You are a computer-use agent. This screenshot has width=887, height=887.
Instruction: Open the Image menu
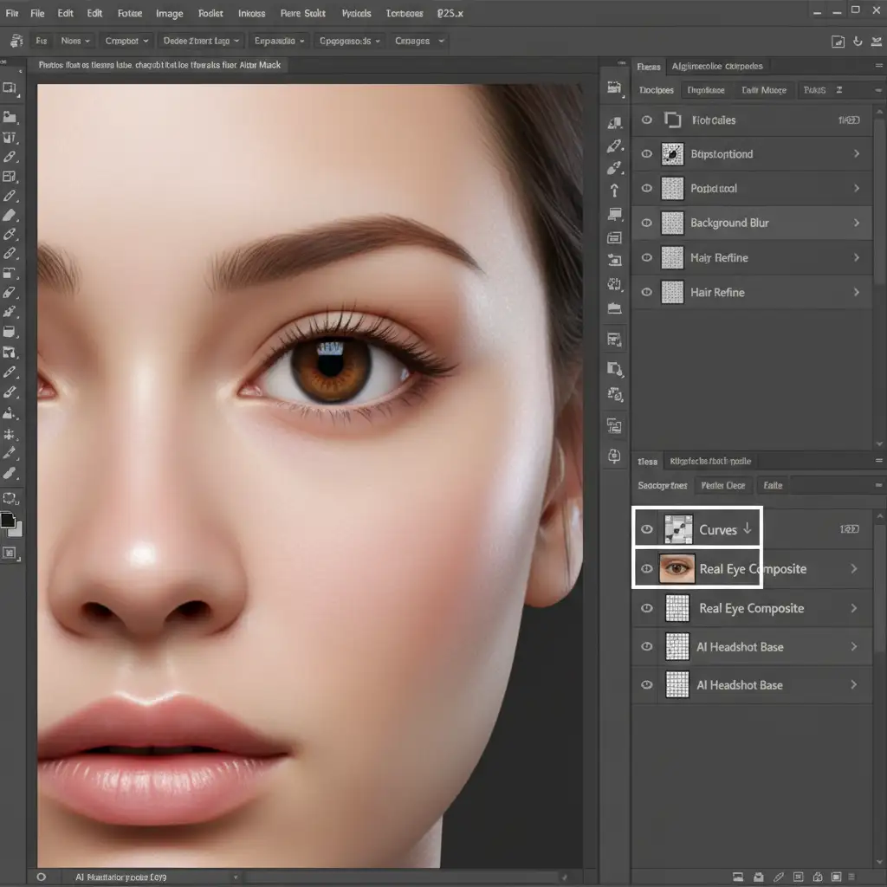(169, 13)
